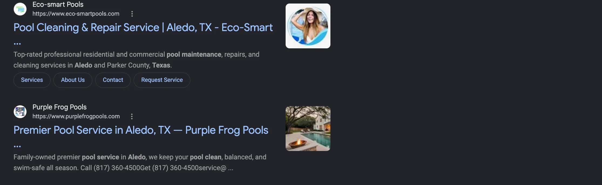Open Premier Pool Service in Aledo result
The width and height of the screenshot is (602, 185).
(x=141, y=130)
